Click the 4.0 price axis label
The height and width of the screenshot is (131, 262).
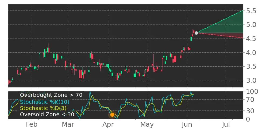(x=251, y=53)
